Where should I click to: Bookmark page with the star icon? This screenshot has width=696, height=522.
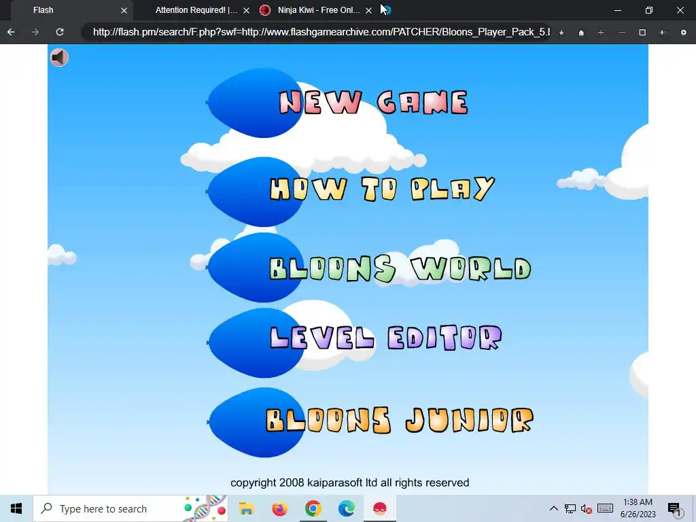click(561, 33)
